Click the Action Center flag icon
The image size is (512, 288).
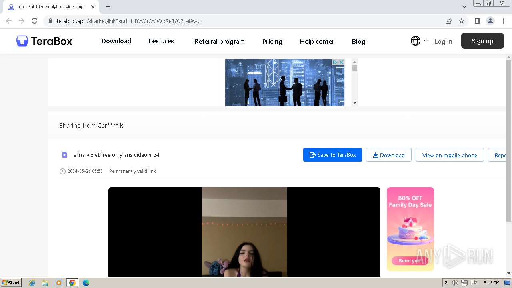(x=474, y=283)
